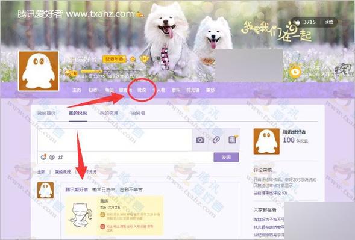Switch to 我的说说 tab
The width and height of the screenshot is (355, 240).
78,113
